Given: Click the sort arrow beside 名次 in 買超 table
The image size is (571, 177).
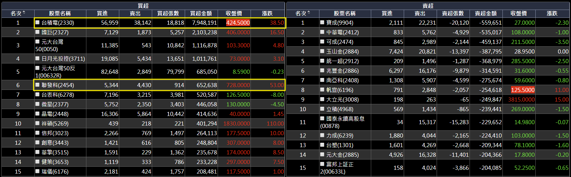Looking at the screenshot, I should (x=24, y=13).
